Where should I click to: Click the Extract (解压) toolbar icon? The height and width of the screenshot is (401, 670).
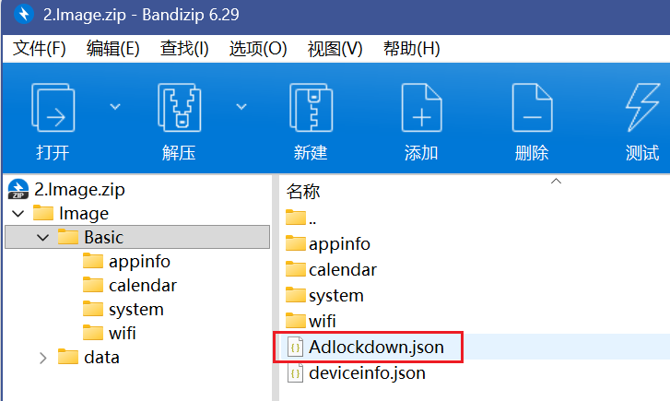click(x=179, y=109)
